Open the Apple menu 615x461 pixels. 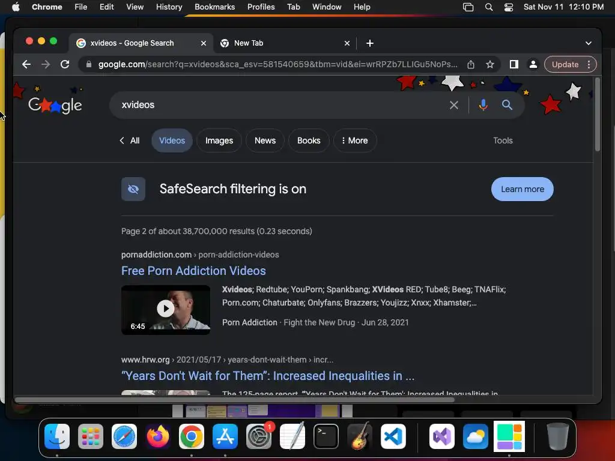(16, 7)
